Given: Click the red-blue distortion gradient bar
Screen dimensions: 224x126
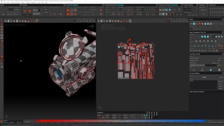Looking at the screenshot, I should [x=121, y=121].
